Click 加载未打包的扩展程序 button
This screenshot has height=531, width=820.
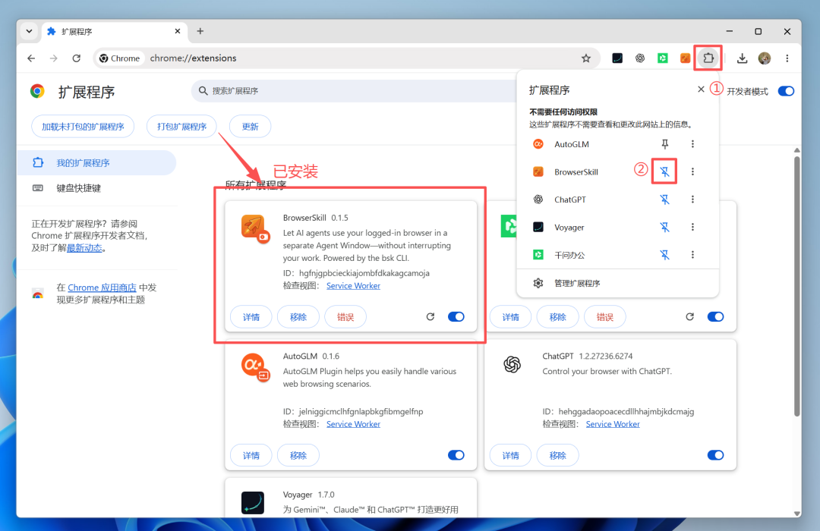83,127
